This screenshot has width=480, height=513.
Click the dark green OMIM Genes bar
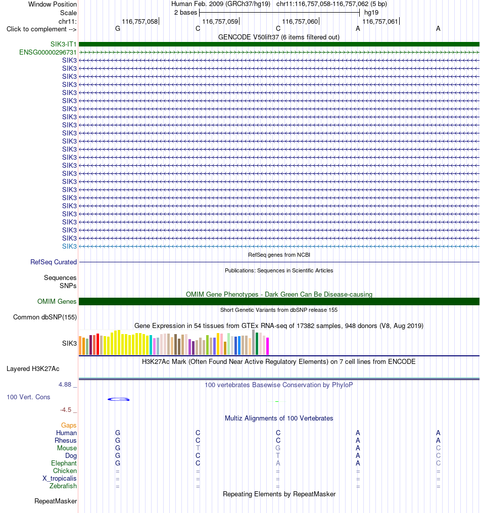pos(279,301)
